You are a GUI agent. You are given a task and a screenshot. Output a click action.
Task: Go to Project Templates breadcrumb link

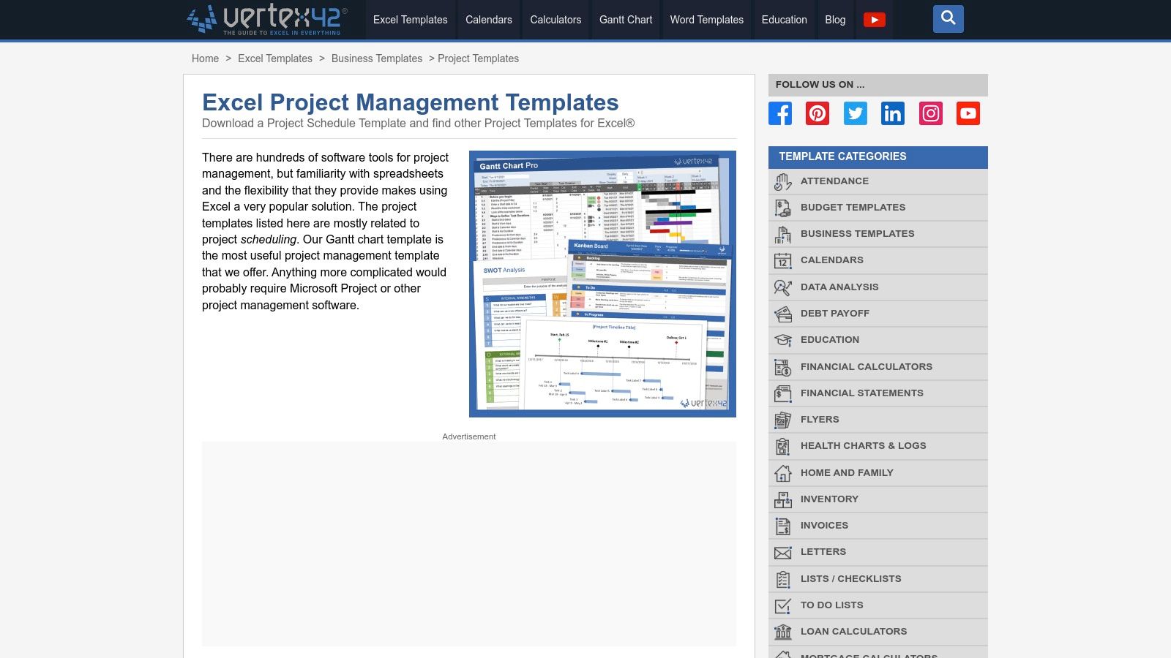(x=479, y=58)
